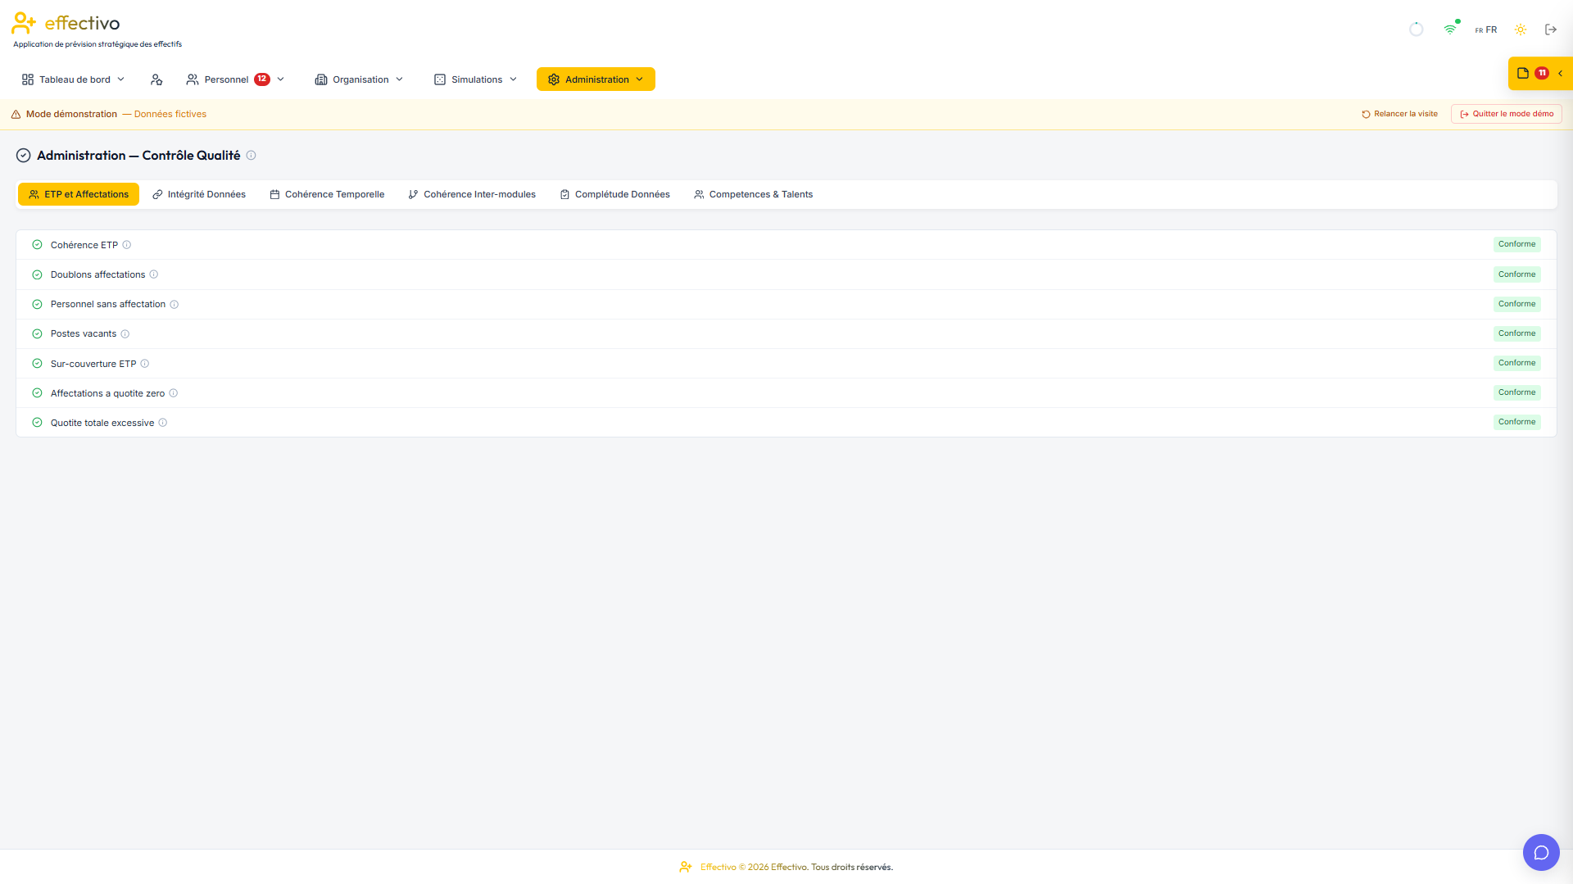Expand the Tableau de bord menu
Viewport: 1573px width, 884px height.
[74, 79]
